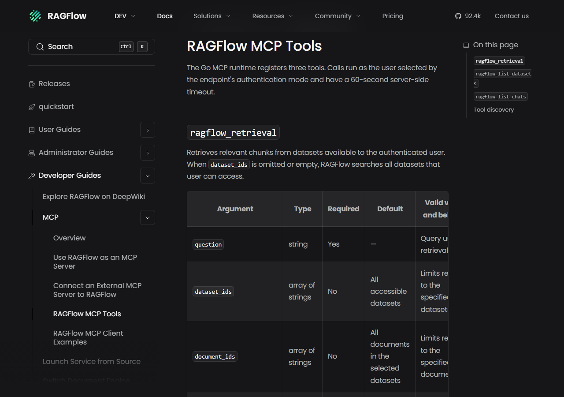Click the Developer Guides wrench icon

coord(32,176)
